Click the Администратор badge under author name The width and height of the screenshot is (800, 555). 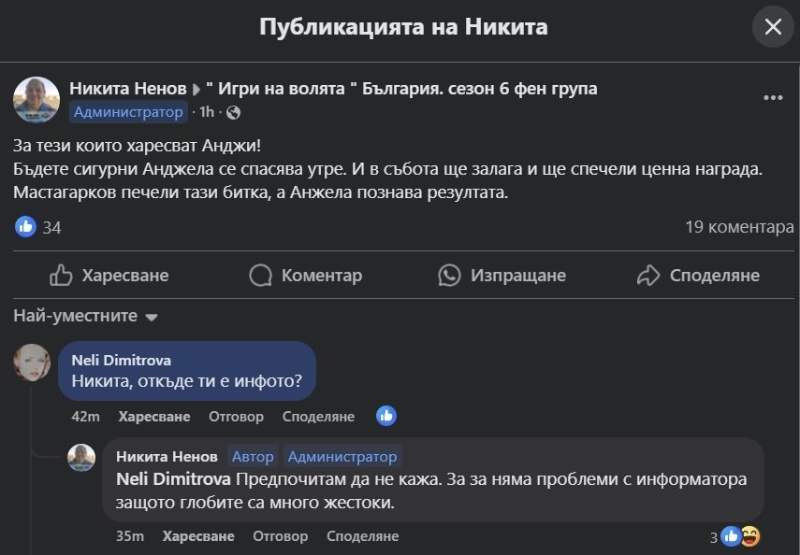coord(128,112)
